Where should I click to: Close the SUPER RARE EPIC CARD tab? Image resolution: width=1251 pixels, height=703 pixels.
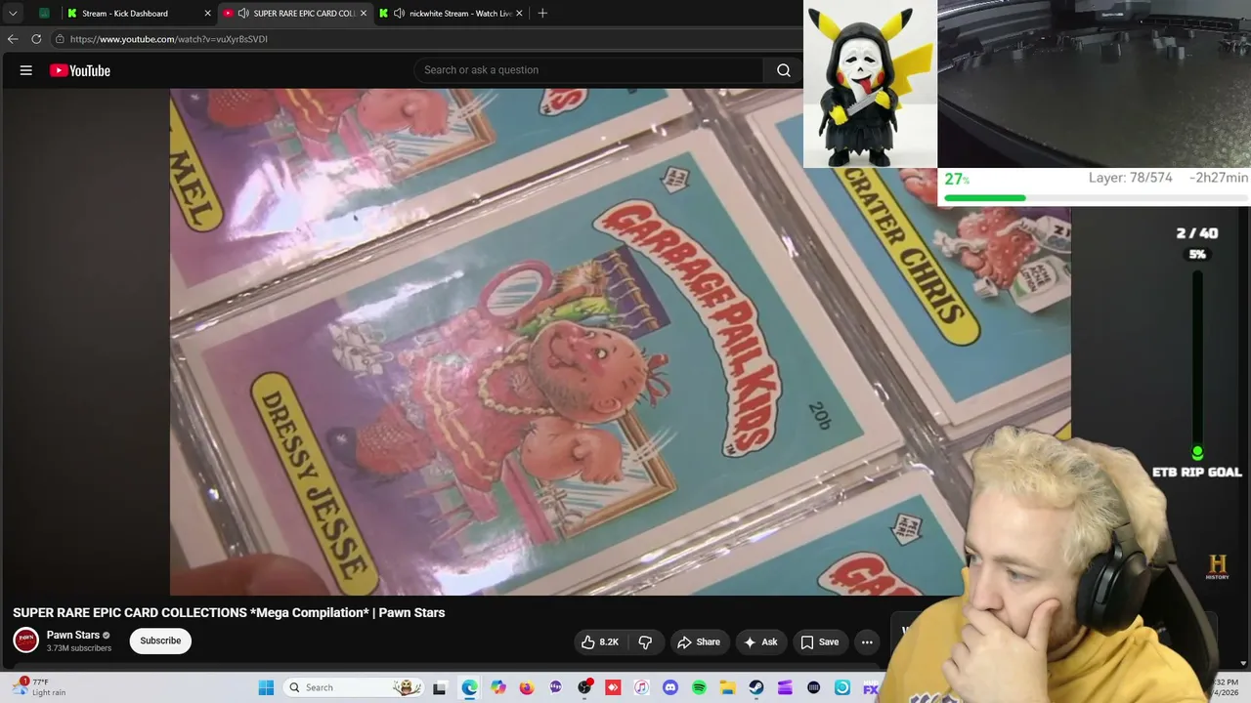point(364,13)
